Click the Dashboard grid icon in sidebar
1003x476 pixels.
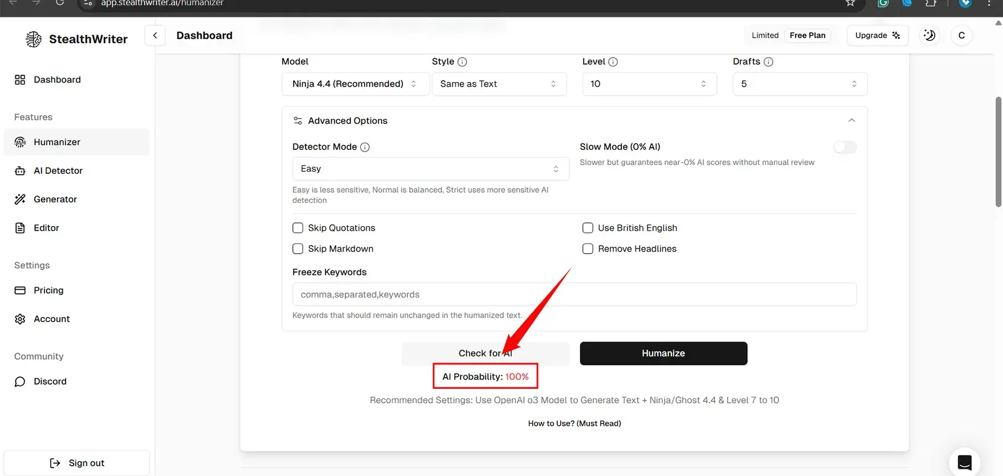tap(20, 80)
